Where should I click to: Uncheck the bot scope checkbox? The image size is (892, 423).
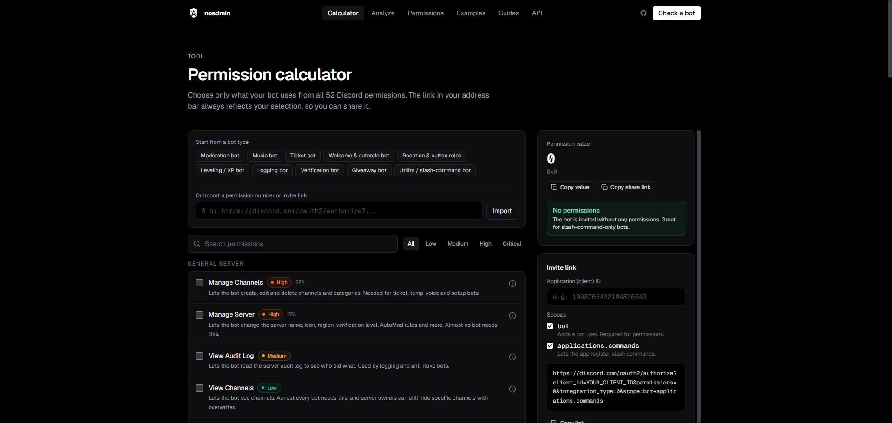pyautogui.click(x=550, y=326)
